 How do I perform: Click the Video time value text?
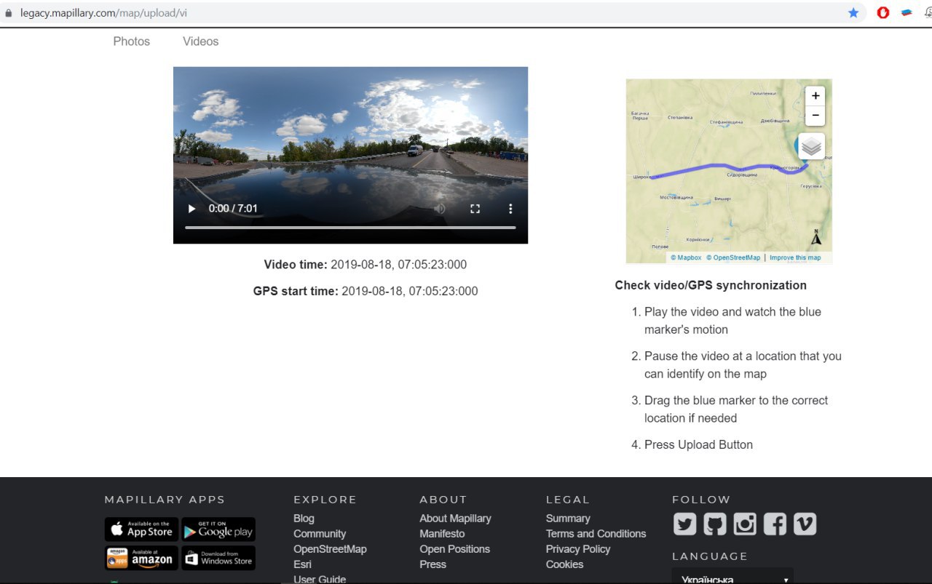coord(398,265)
